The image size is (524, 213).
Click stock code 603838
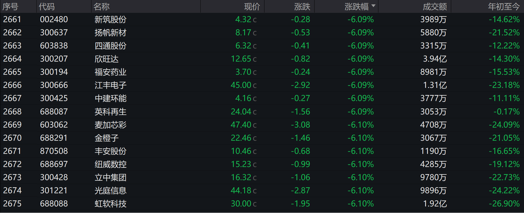[54, 46]
